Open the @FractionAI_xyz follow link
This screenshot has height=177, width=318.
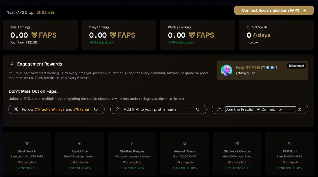(50, 109)
